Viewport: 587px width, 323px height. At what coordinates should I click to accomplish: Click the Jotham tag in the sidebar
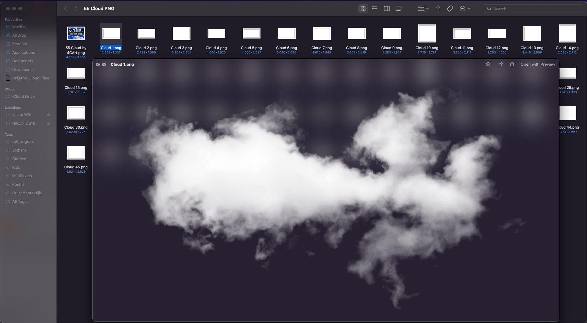click(19, 150)
